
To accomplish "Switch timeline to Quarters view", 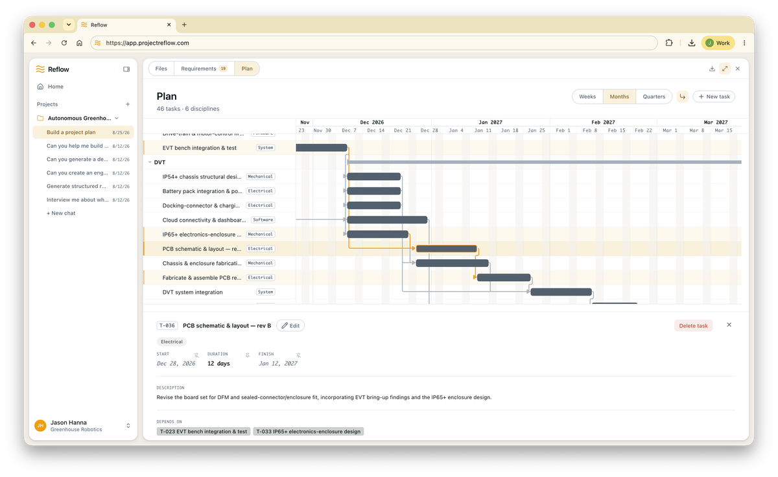I will [654, 97].
